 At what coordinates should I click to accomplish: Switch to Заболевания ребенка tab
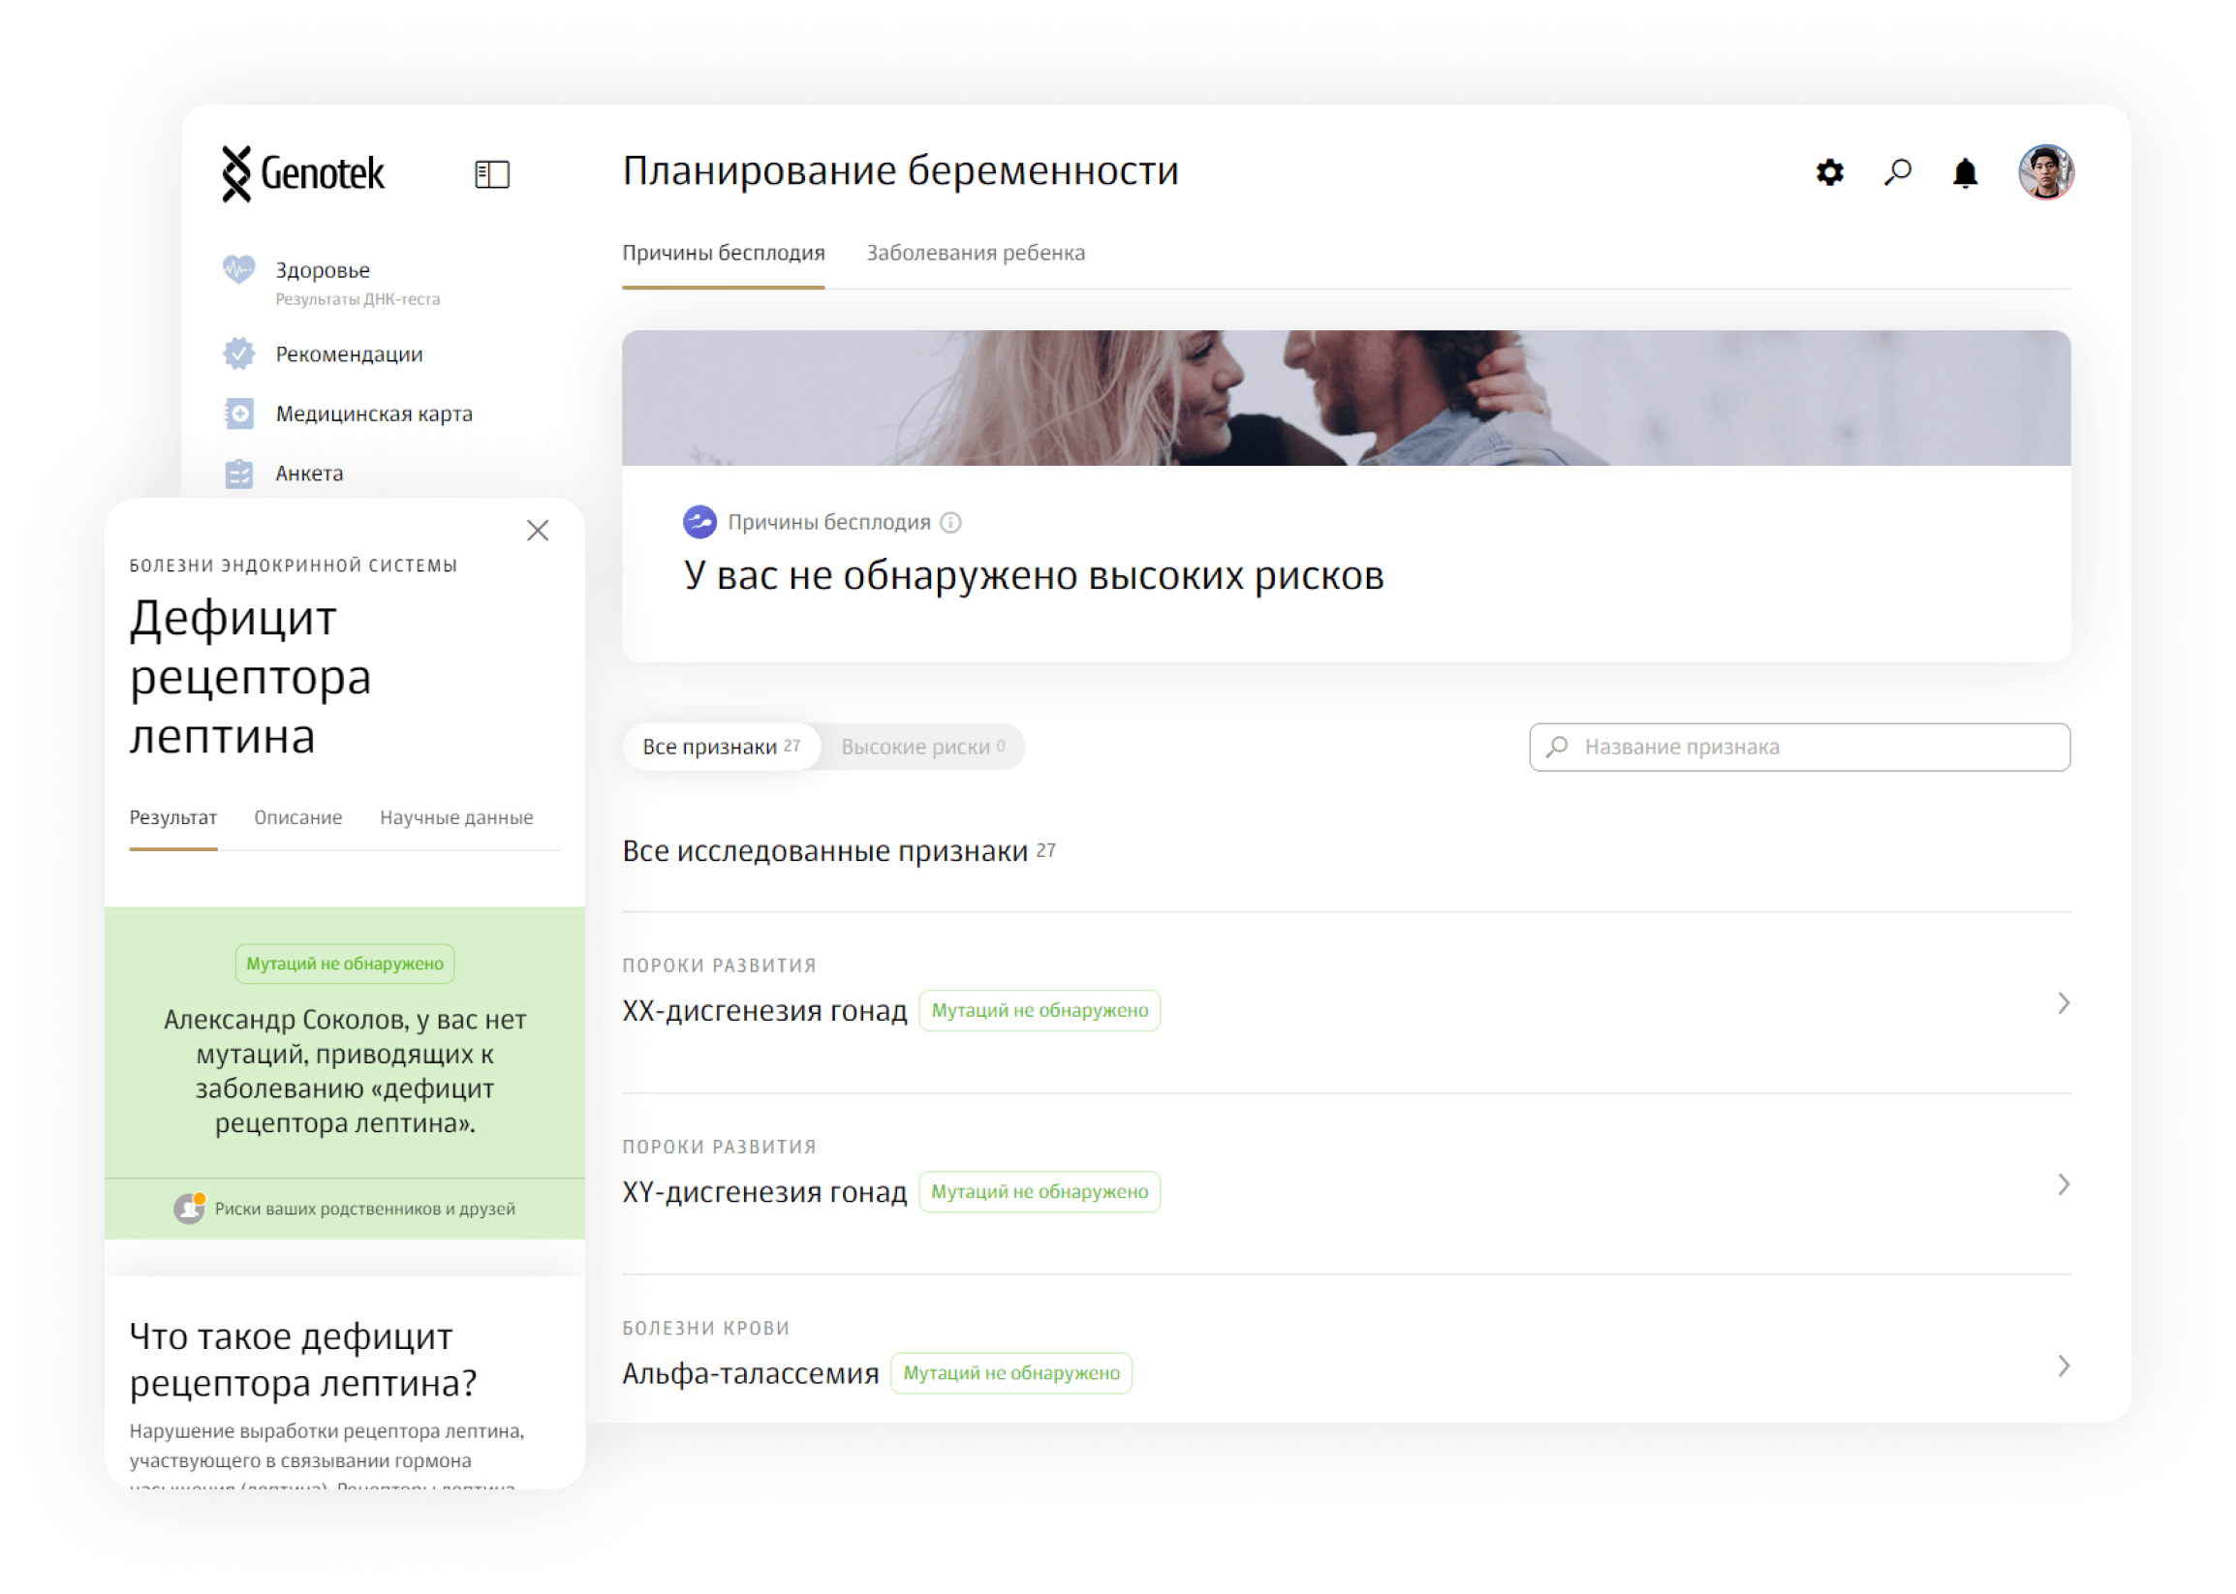click(976, 253)
